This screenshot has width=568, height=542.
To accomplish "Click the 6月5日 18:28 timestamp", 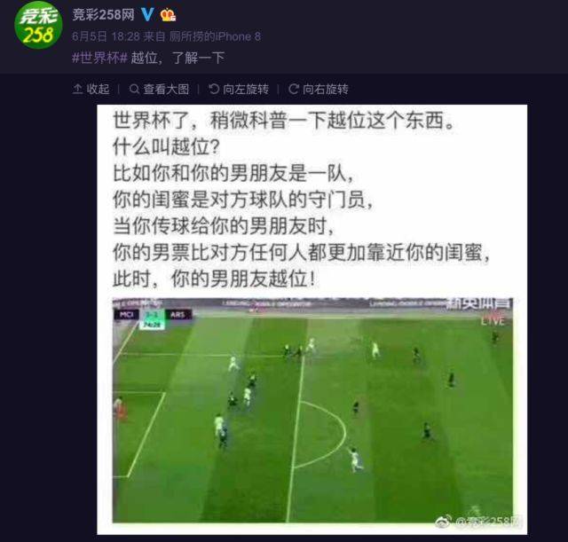I will tap(106, 36).
